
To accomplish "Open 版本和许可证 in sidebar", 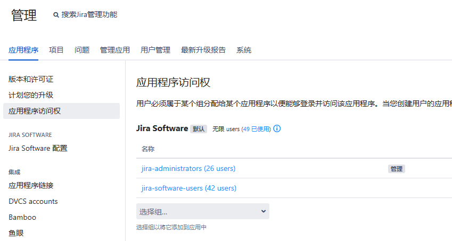I will coord(31,79).
